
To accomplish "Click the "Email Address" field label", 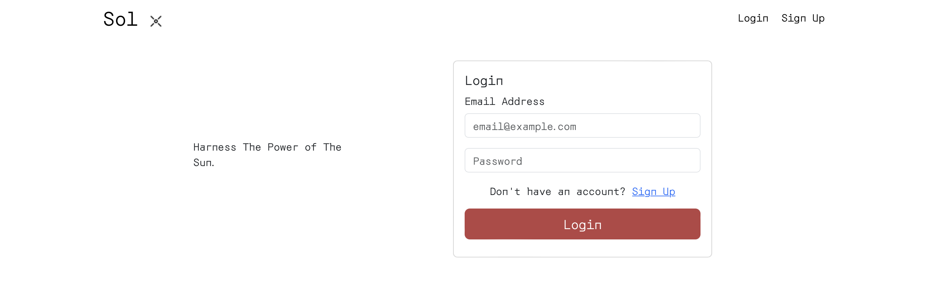I will click(504, 101).
